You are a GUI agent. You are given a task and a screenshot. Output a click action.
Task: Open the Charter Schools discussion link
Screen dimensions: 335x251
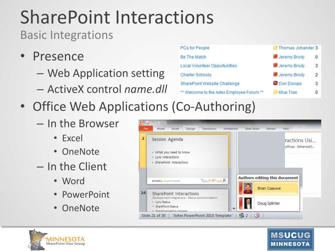196,75
